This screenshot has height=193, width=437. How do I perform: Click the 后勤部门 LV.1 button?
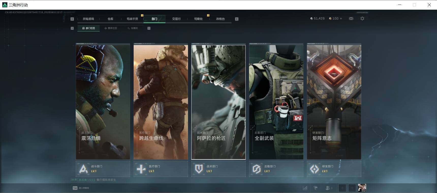[x=276, y=169]
